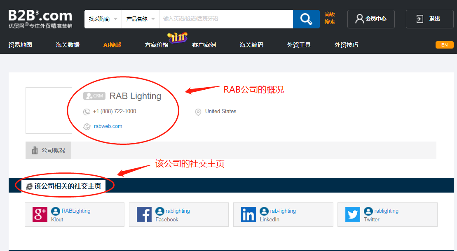Open the 外贸技巧 menu item

click(x=346, y=45)
